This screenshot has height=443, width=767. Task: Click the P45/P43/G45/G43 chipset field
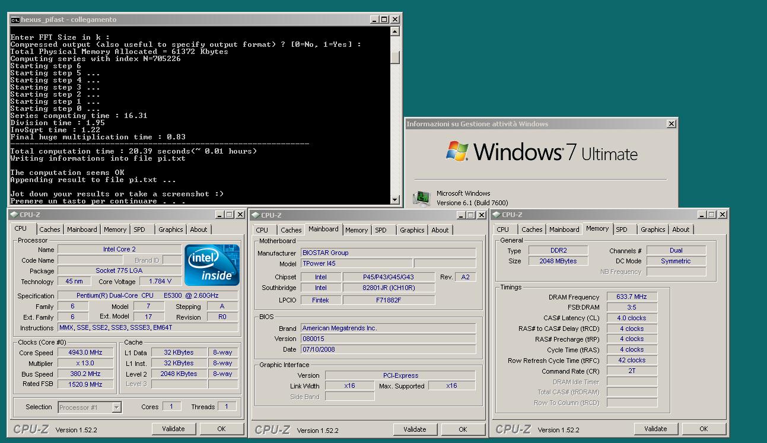(389, 277)
